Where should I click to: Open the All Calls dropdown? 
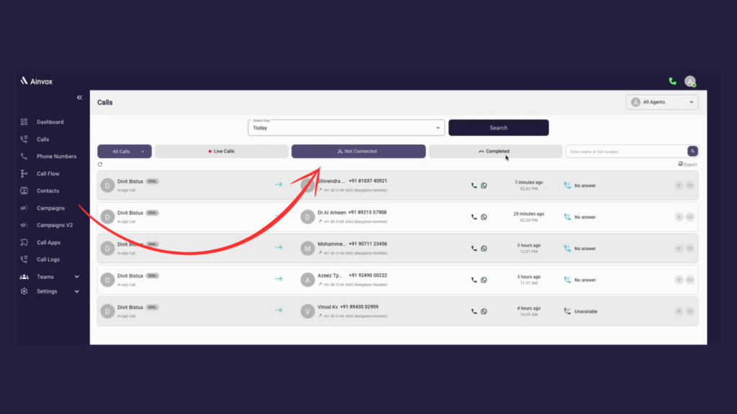click(124, 151)
